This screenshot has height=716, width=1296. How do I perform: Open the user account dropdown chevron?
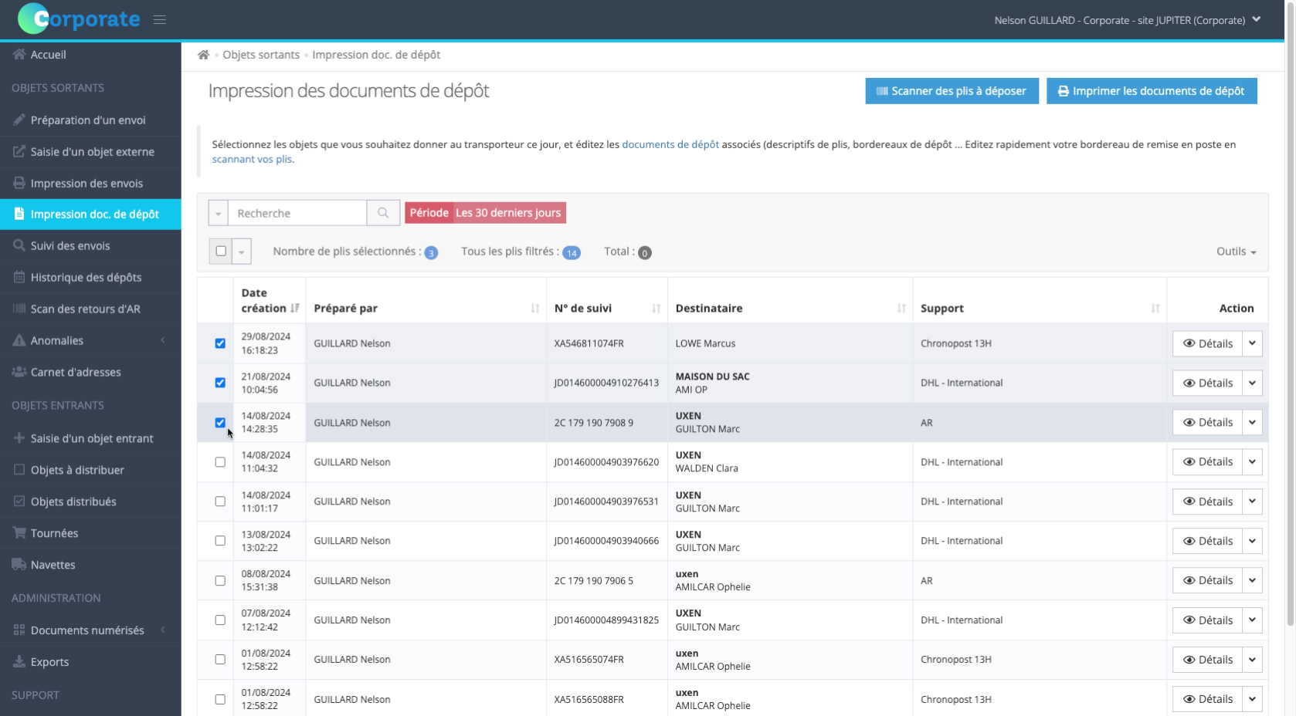click(1257, 19)
